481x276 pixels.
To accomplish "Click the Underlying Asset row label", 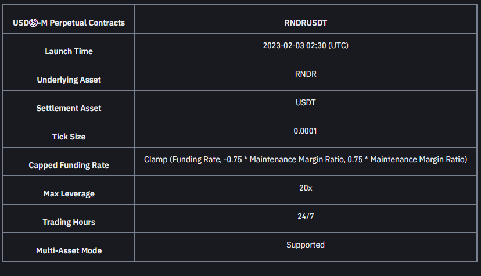I will 69,80.
